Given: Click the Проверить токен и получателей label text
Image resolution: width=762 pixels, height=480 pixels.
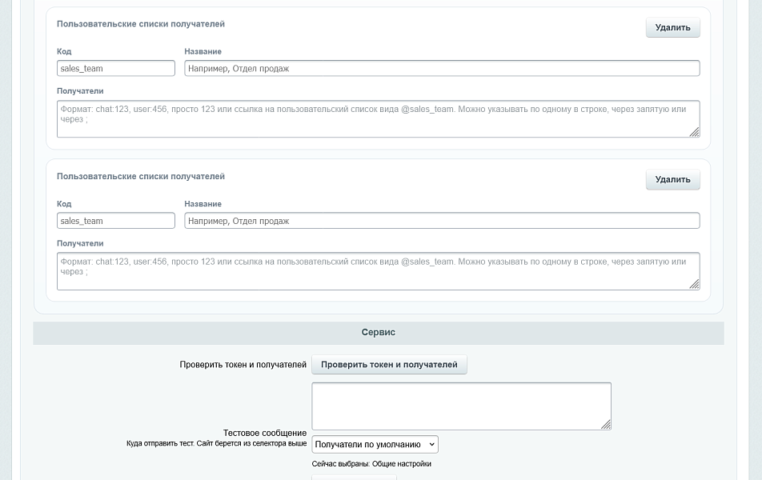Looking at the screenshot, I should pyautogui.click(x=243, y=365).
